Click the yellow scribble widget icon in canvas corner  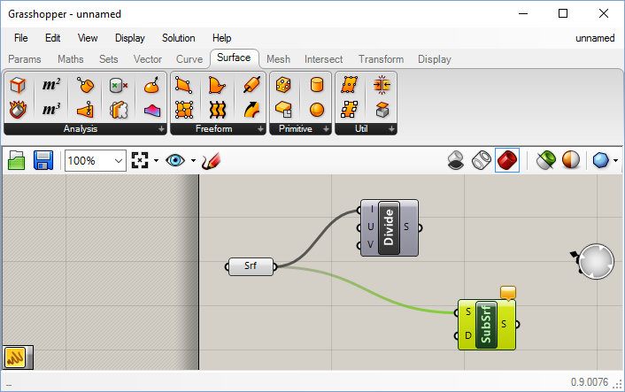click(x=15, y=357)
